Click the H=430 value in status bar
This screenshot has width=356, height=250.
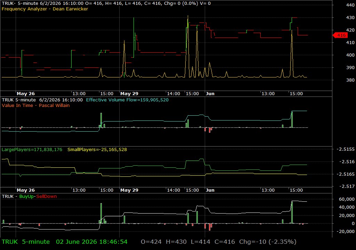click(x=176, y=242)
